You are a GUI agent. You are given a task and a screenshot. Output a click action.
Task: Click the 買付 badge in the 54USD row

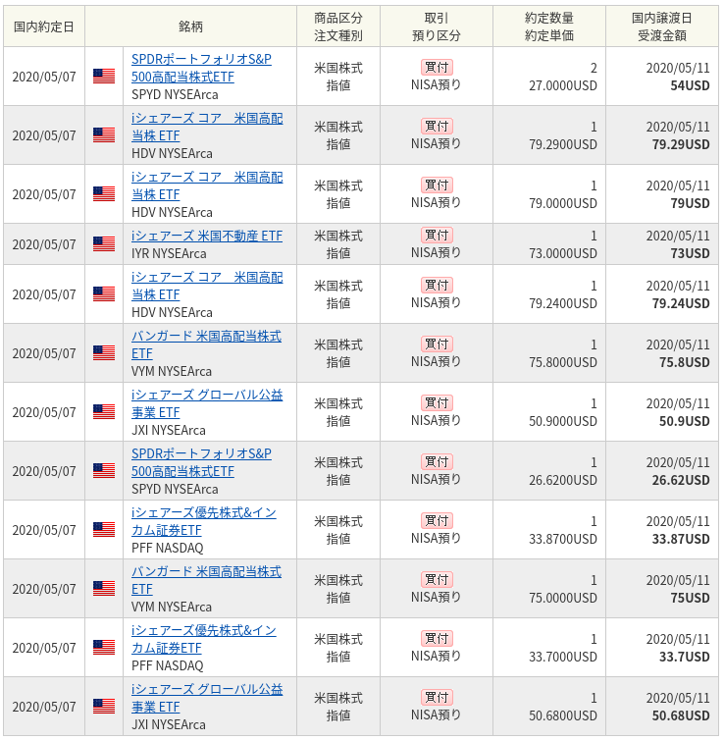[x=437, y=67]
